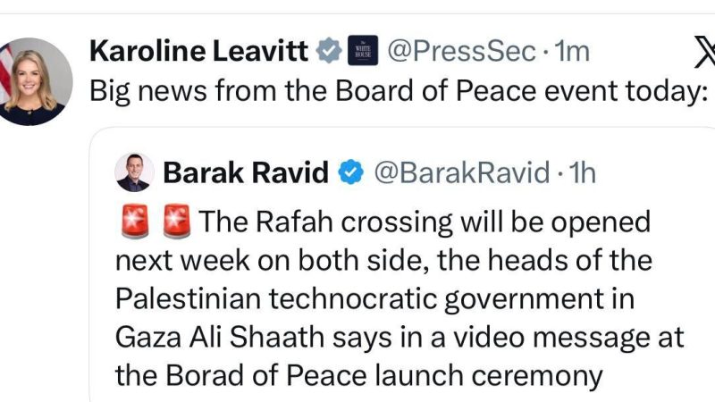Open Karoline Leavitt's profile picture

click(x=36, y=81)
